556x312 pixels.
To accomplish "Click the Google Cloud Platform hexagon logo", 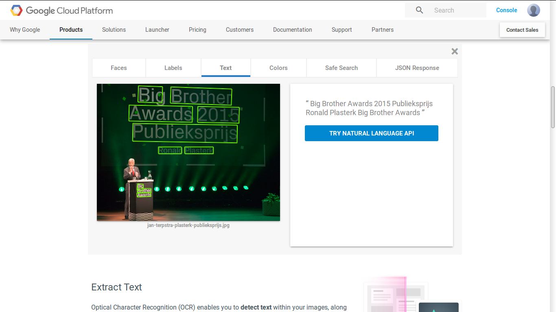I will [x=16, y=11].
